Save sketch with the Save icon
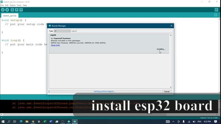Screen dimensions: 221x124 tap(21, 10)
